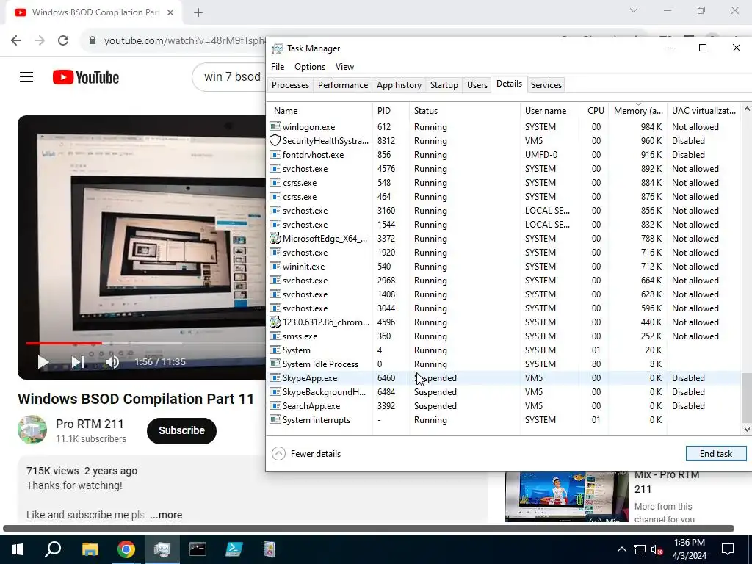
Task: Select the SkypeApp.exe process row
Action: pyautogui.click(x=504, y=378)
